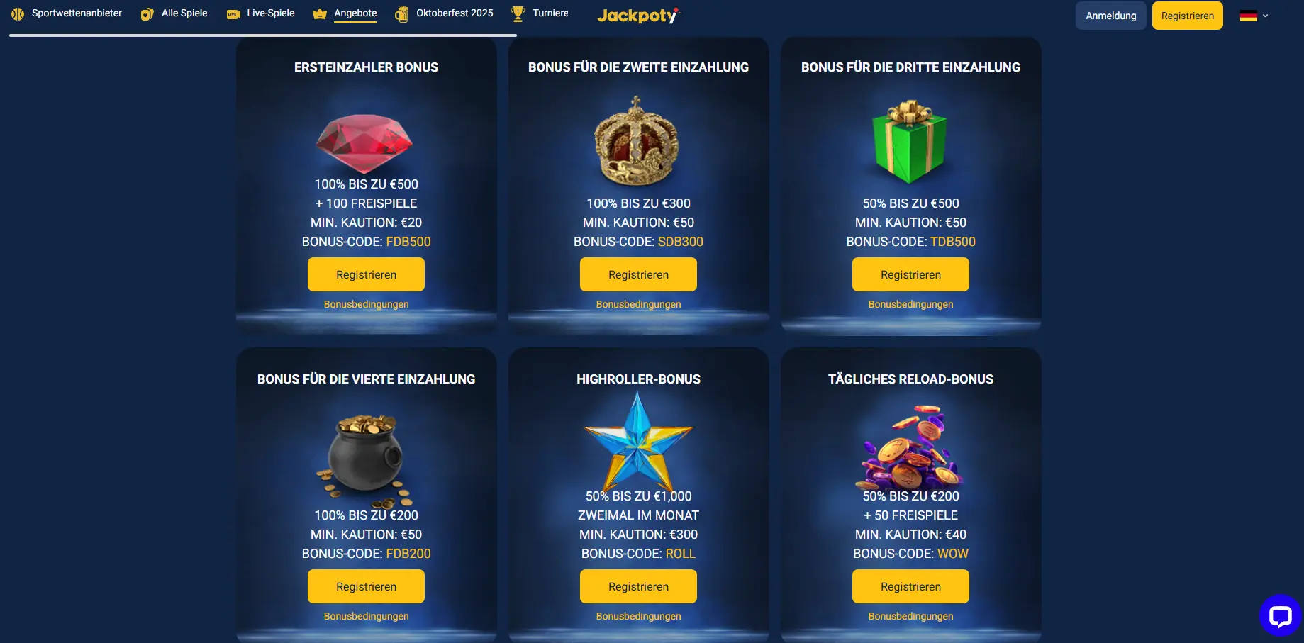Expand language selector chevron arrow
The height and width of the screenshot is (643, 1304).
[1266, 16]
